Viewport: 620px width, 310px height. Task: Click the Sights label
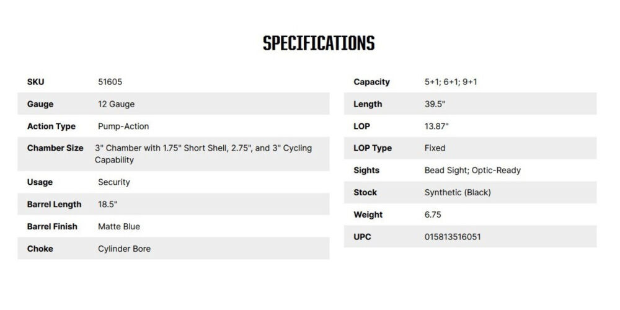click(x=366, y=170)
